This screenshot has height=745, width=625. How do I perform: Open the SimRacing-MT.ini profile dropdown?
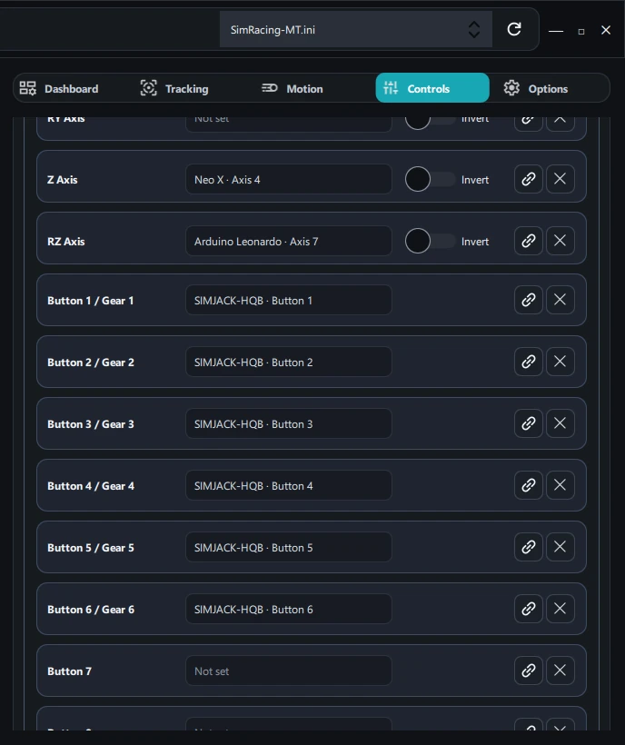pyautogui.click(x=356, y=29)
